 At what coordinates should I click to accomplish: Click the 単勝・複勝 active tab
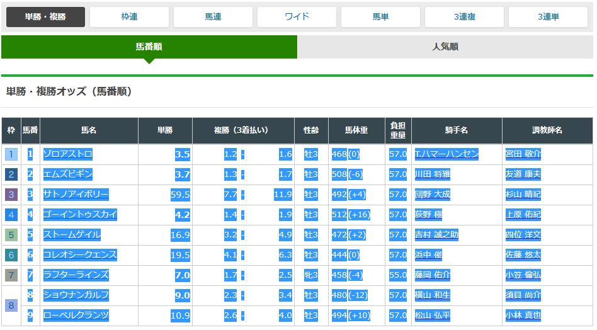[x=45, y=17]
